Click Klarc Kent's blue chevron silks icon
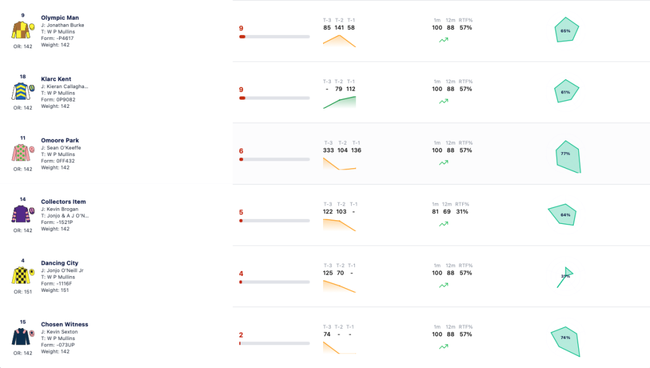650x368 pixels. (23, 91)
